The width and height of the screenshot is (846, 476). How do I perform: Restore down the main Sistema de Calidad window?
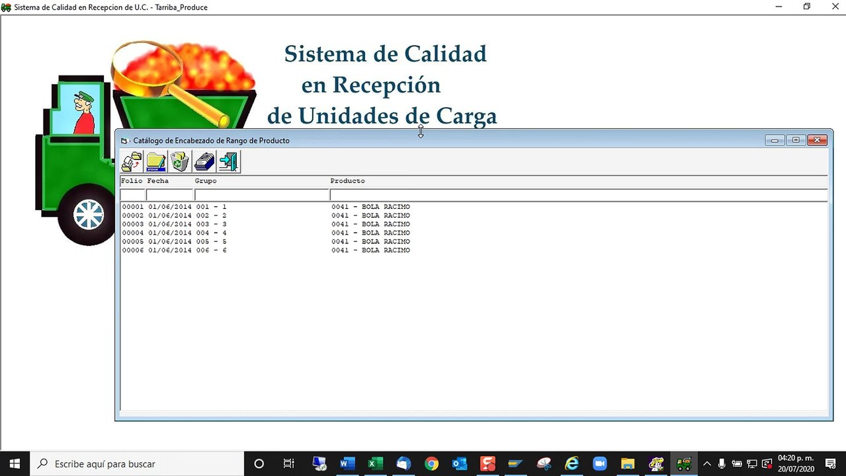click(807, 7)
